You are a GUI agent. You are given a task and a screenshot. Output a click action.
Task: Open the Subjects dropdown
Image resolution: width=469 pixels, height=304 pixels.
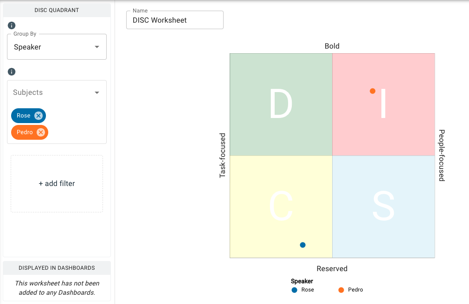(x=57, y=92)
